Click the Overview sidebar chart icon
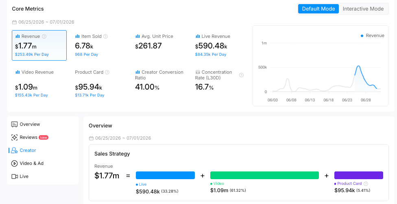 point(14,124)
